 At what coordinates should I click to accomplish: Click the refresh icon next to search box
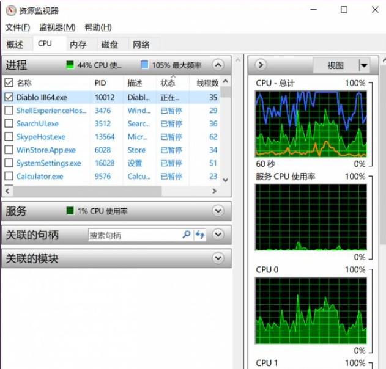[200, 235]
